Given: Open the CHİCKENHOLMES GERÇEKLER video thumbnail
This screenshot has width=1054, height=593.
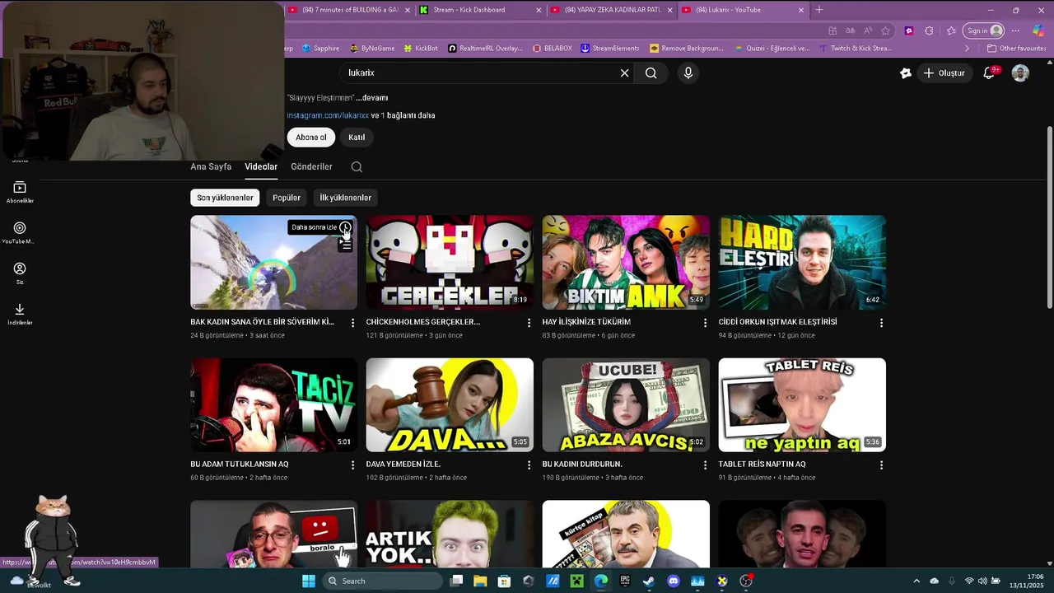Looking at the screenshot, I should click(x=450, y=263).
